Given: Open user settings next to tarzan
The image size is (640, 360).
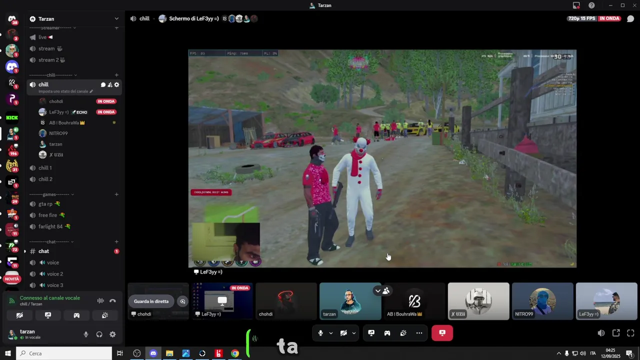Looking at the screenshot, I should point(112,334).
